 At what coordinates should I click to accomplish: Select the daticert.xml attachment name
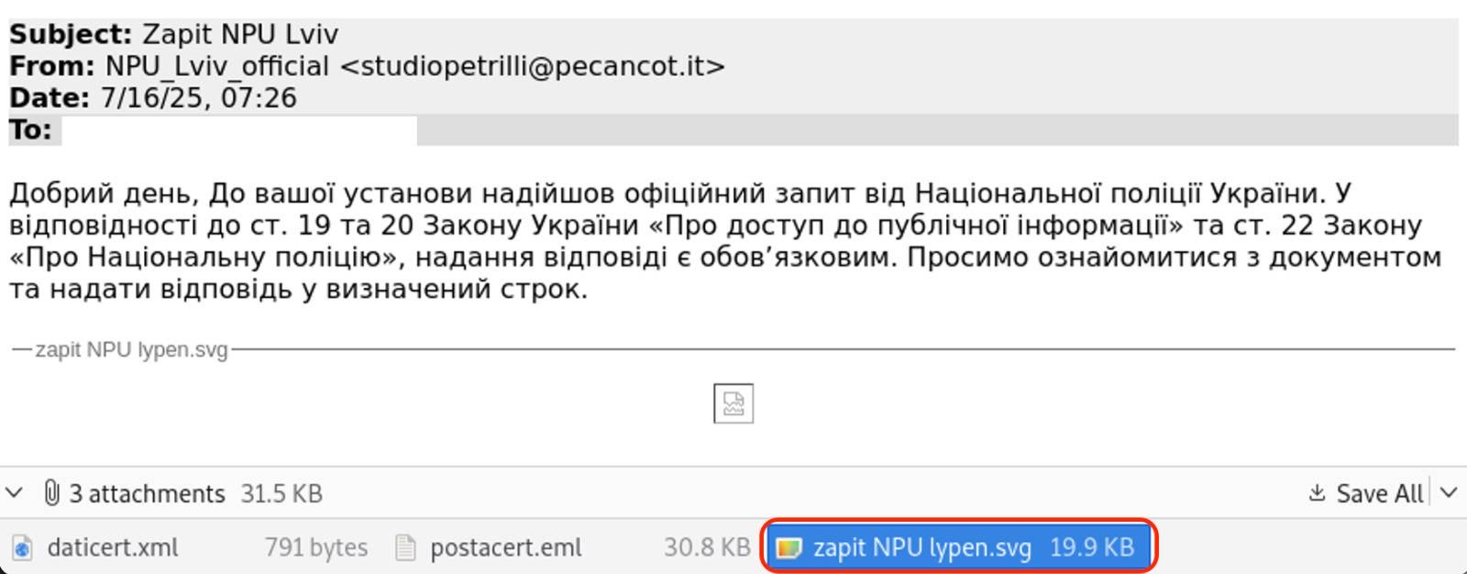[113, 547]
